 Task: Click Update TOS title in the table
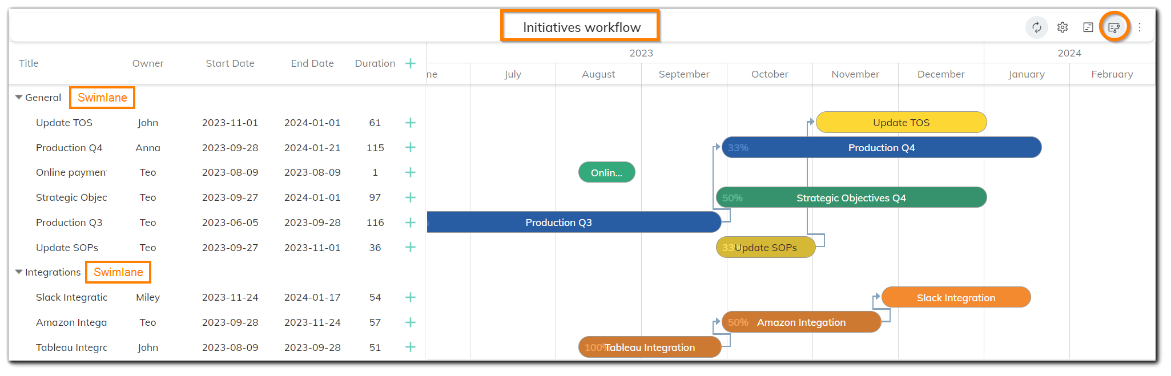click(64, 123)
